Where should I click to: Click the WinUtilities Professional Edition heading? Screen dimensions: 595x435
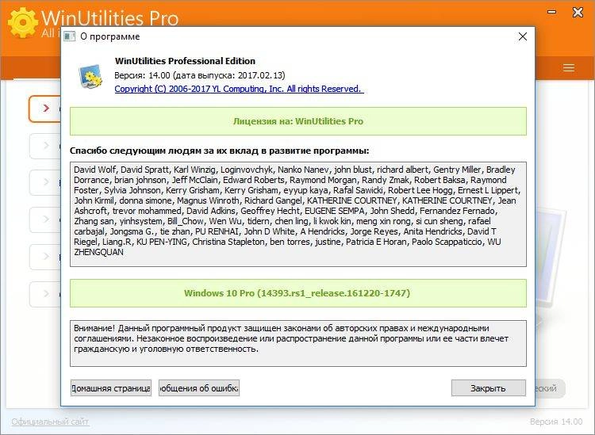(x=185, y=61)
